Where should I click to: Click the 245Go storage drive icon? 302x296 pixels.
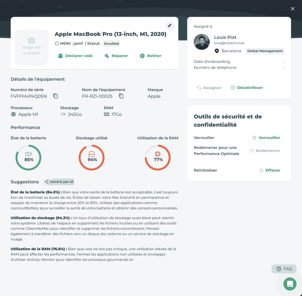63,114
